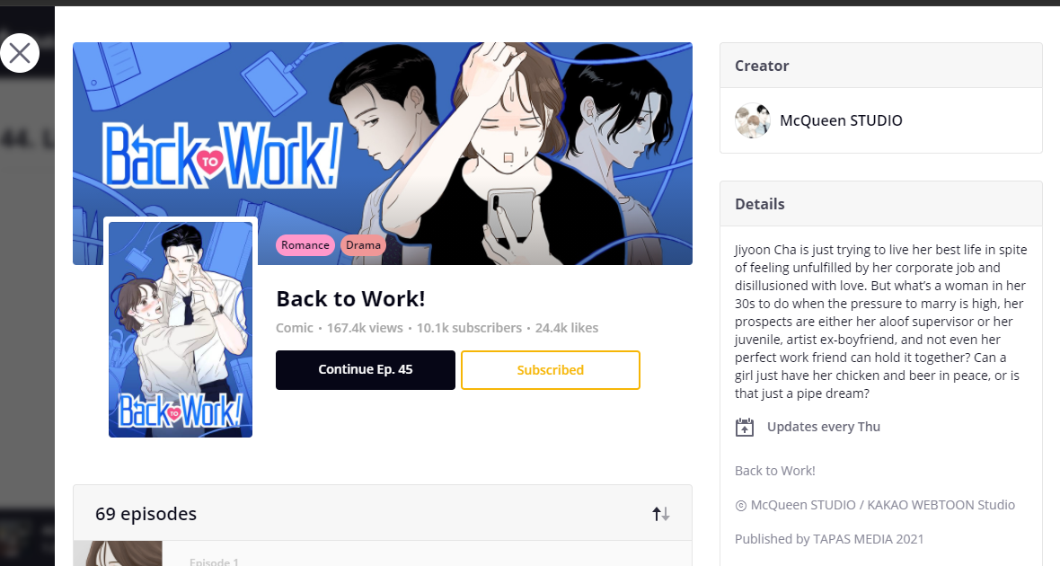Click the Back to Work! banner image
This screenshot has height=566, width=1060.
click(383, 154)
